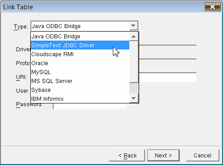The height and width of the screenshot is (165, 223).
Task: Select Java ODBC Bridge in the list
Action: click(80, 37)
